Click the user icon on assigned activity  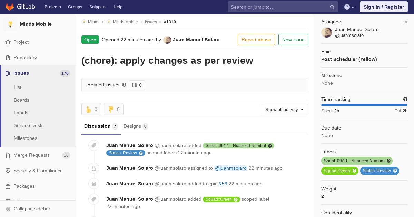point(94,168)
